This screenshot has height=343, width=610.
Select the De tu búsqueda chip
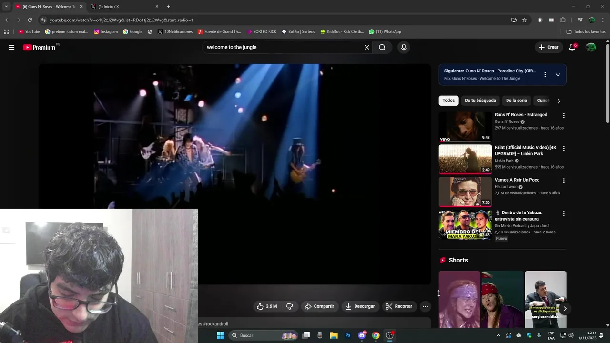click(x=480, y=101)
